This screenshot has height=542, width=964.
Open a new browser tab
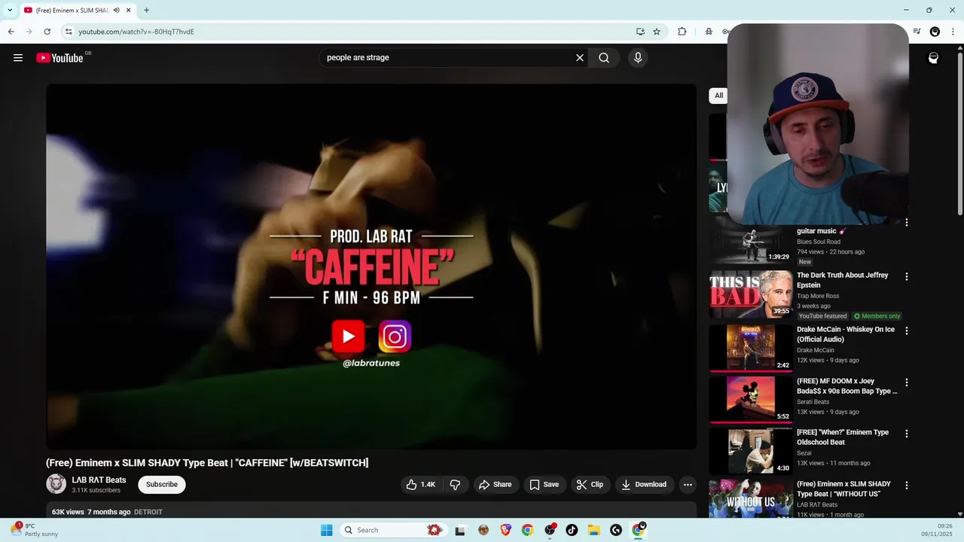pyautogui.click(x=146, y=10)
